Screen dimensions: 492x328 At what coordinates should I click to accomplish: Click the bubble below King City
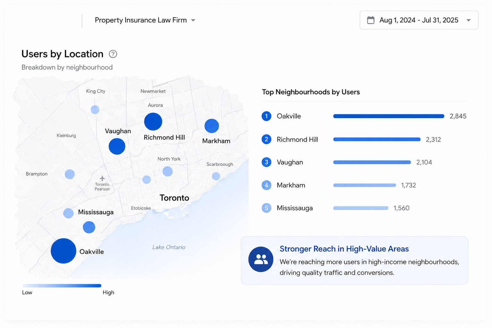(95, 110)
